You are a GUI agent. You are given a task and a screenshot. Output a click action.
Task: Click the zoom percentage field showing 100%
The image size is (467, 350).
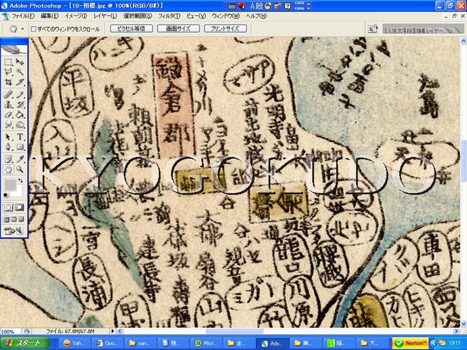(x=10, y=331)
